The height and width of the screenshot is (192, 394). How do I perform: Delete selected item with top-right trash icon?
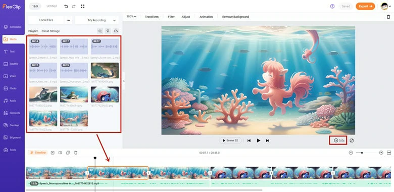pyautogui.click(x=388, y=17)
